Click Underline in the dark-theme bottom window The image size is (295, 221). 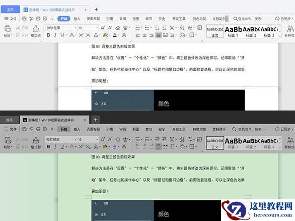62,146
